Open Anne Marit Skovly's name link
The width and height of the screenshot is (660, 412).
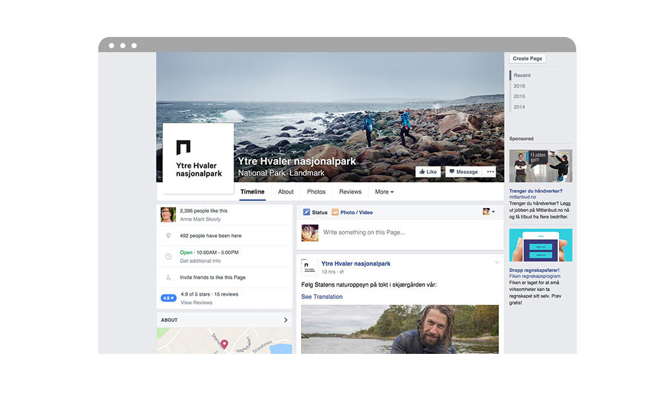(201, 219)
